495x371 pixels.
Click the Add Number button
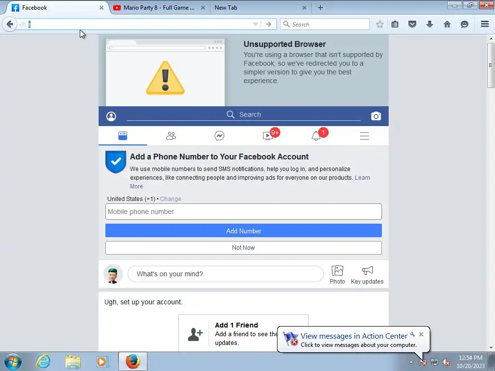pyautogui.click(x=244, y=231)
